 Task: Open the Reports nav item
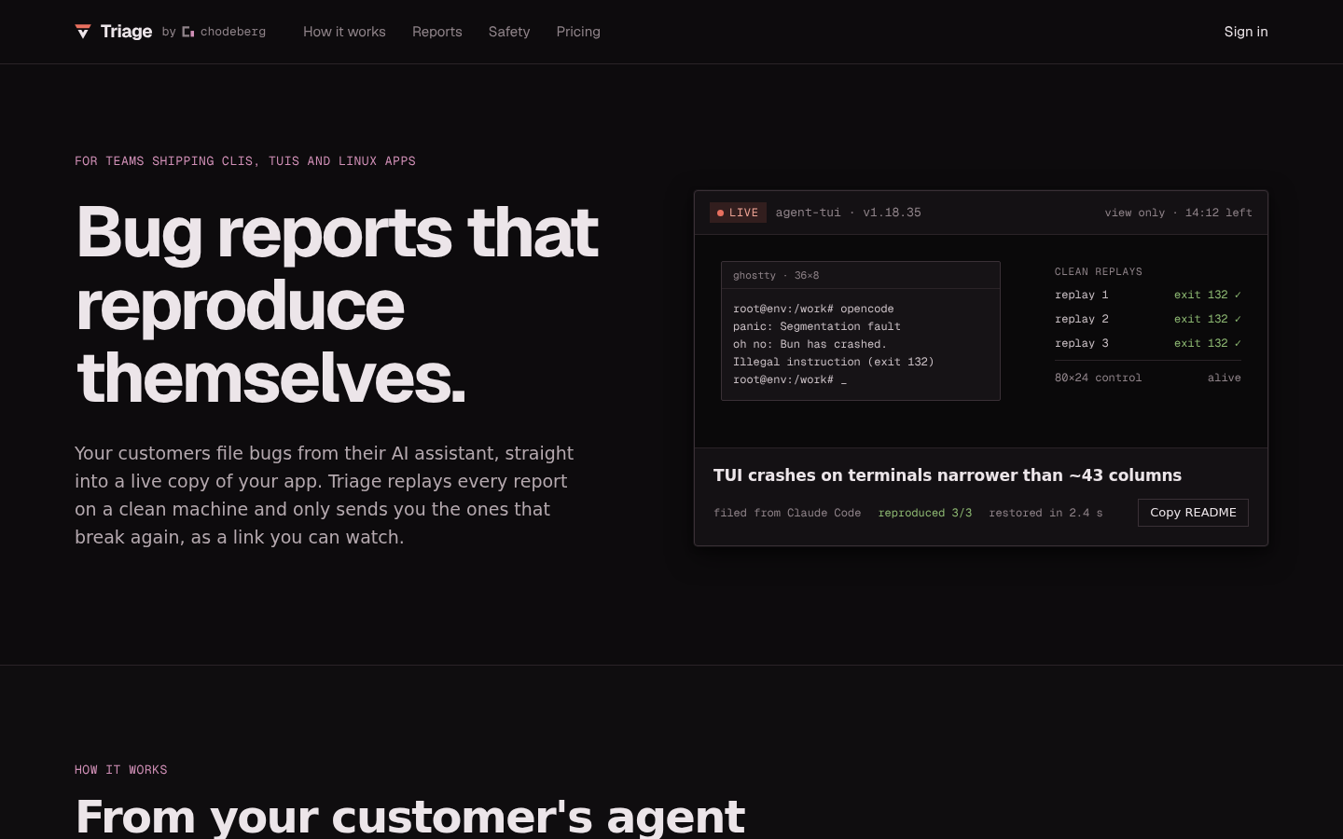pyautogui.click(x=437, y=32)
